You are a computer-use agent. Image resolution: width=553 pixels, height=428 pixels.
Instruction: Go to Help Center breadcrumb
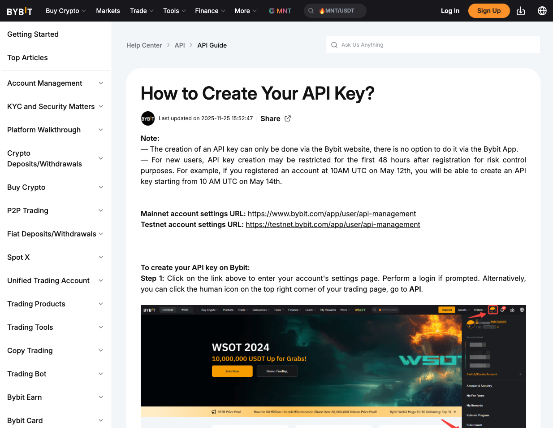pyautogui.click(x=144, y=45)
